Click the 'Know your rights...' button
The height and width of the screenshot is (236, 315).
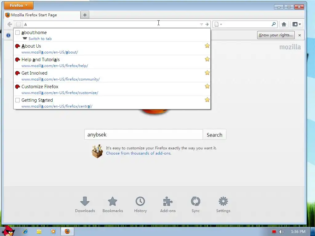[x=276, y=35]
